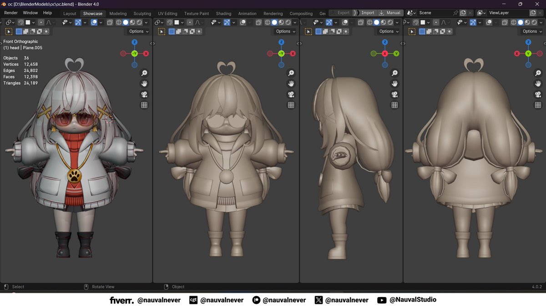Toggle proportional editing in textured front-view header
Viewport: 546px width, 307px height.
tap(41, 22)
